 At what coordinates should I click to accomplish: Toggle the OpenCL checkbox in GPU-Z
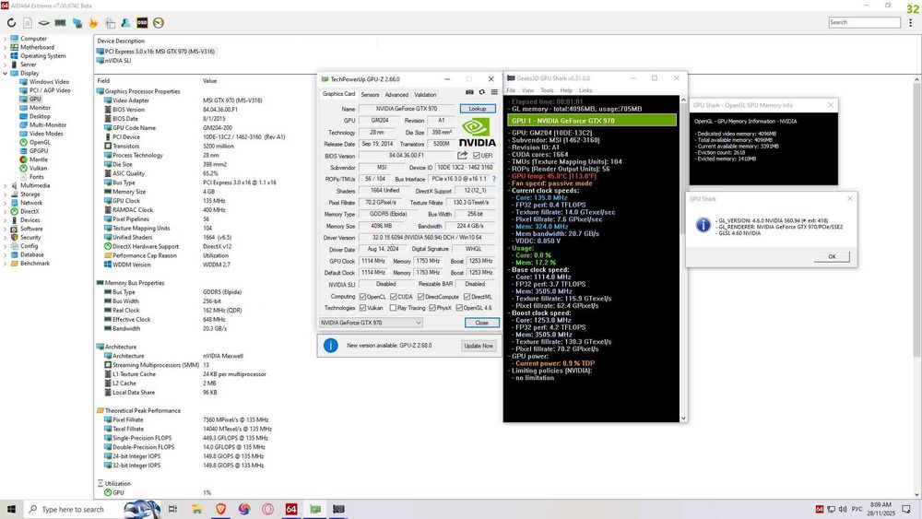point(362,297)
